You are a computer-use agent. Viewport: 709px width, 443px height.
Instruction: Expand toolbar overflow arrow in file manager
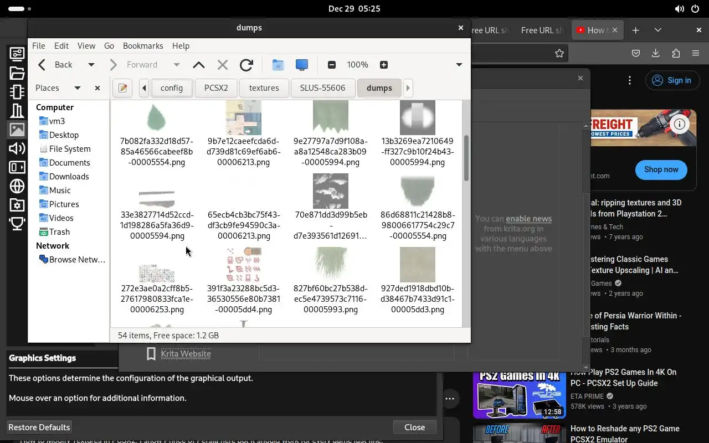click(459, 65)
